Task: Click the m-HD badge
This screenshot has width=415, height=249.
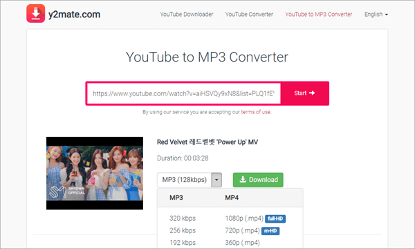Action: click(x=270, y=231)
